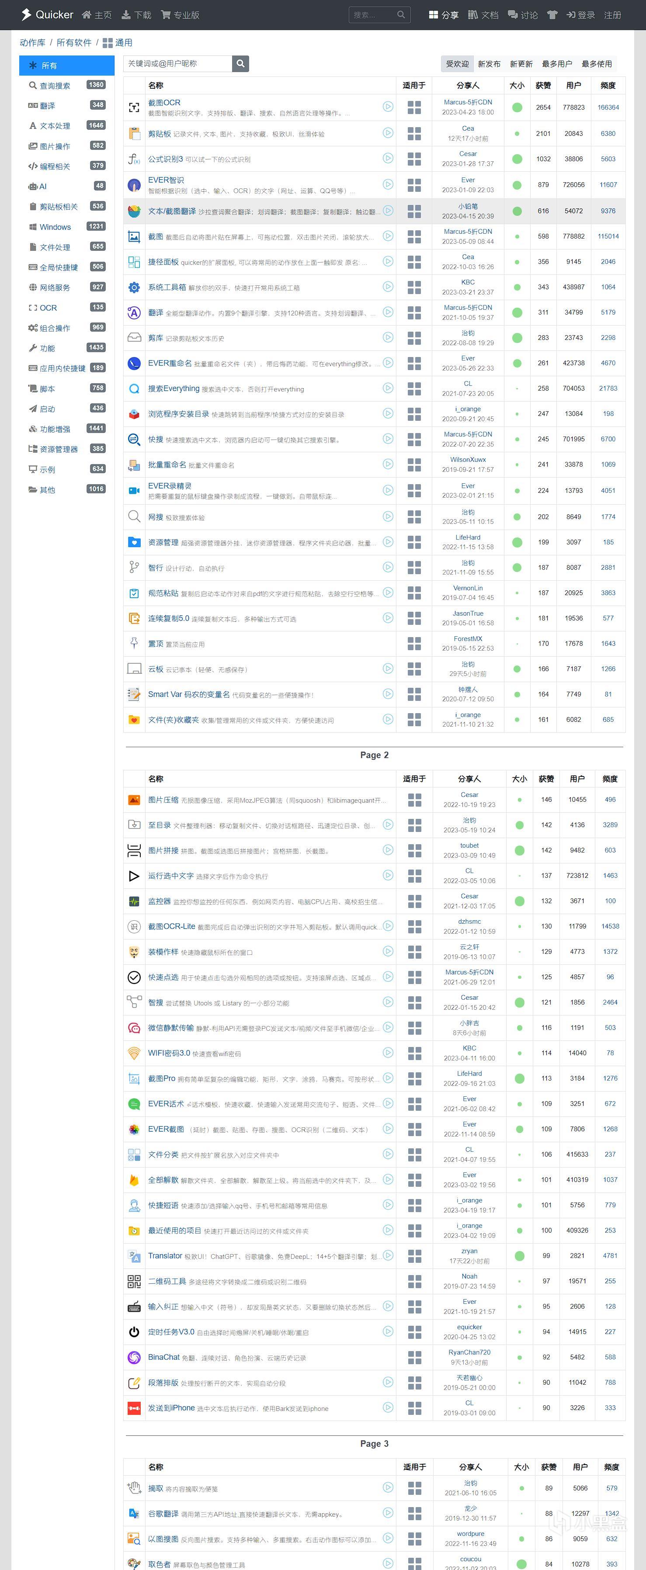Click the T-shirt icon in the top navigation

coord(552,14)
